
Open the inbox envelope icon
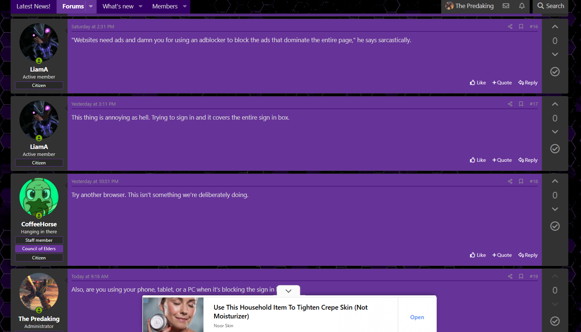pyautogui.click(x=506, y=6)
